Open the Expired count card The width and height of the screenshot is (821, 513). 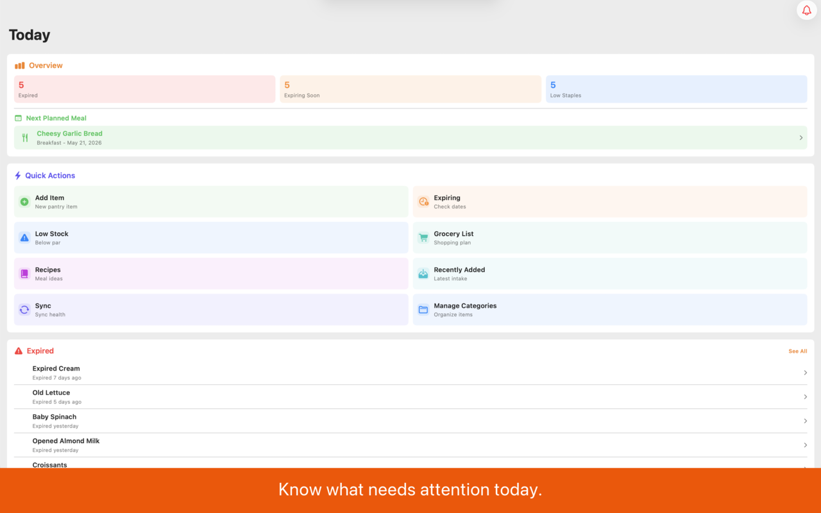pos(144,89)
